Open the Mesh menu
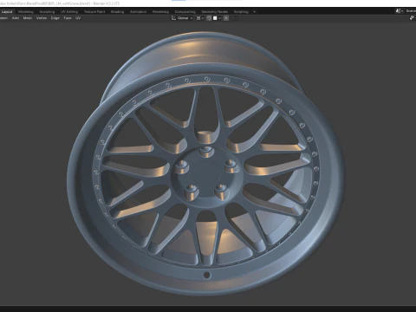 [x=28, y=18]
